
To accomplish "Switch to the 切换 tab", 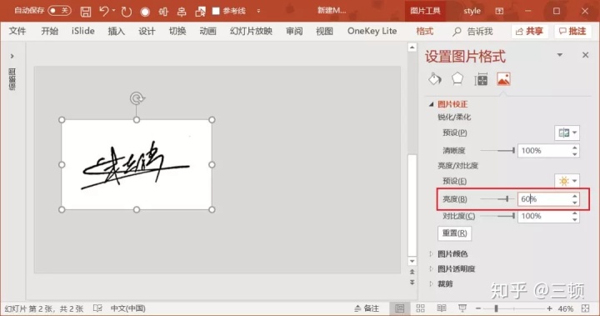I will point(177,31).
